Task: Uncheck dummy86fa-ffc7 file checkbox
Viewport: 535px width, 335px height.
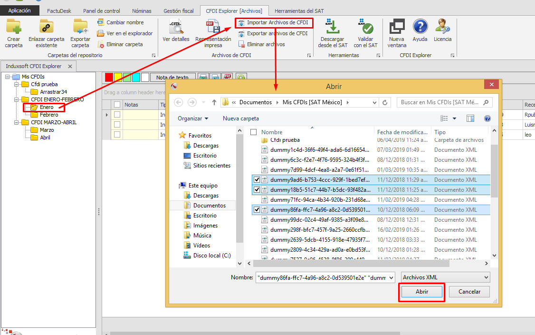Action: pyautogui.click(x=257, y=209)
